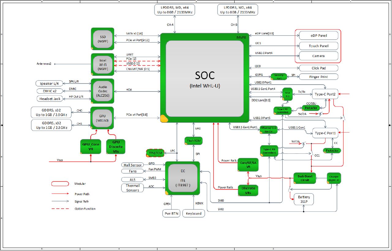Select the Pwr BTN box
Screen dimensions: 392x251
click(171, 213)
